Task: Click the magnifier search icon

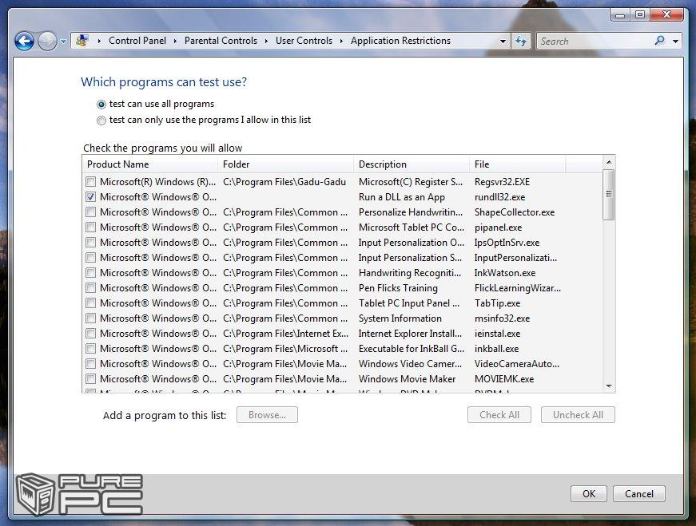Action: click(x=659, y=41)
